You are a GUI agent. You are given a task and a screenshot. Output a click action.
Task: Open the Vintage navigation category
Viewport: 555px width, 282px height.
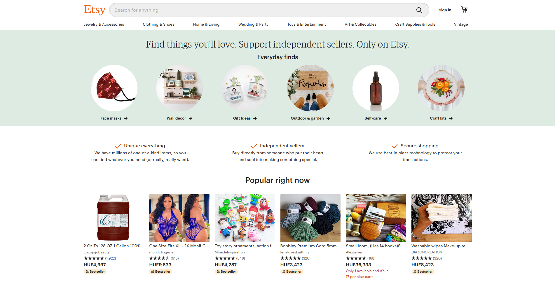461,24
